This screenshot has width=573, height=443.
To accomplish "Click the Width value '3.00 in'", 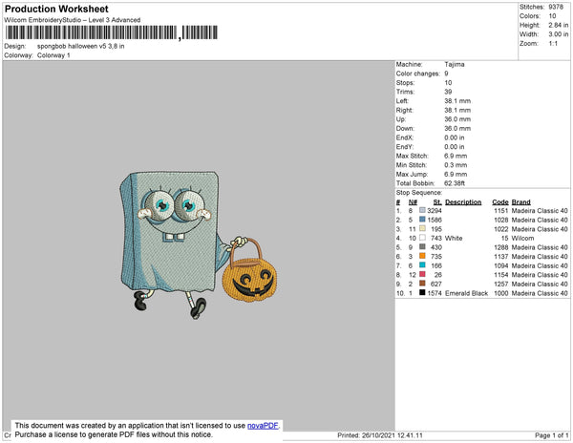I will coord(559,34).
